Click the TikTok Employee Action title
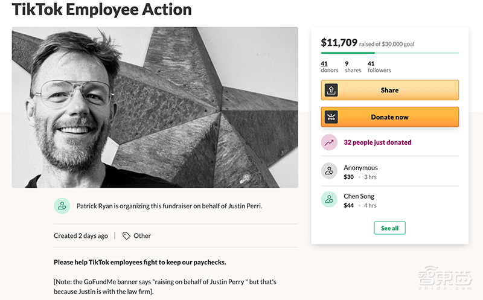Image resolution: width=483 pixels, height=300 pixels. coord(101,10)
